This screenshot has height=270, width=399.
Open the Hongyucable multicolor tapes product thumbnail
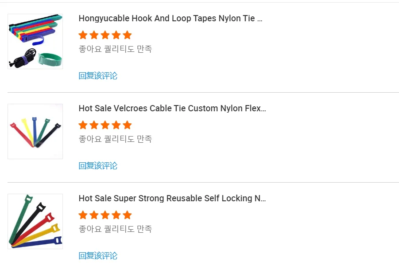click(x=35, y=41)
